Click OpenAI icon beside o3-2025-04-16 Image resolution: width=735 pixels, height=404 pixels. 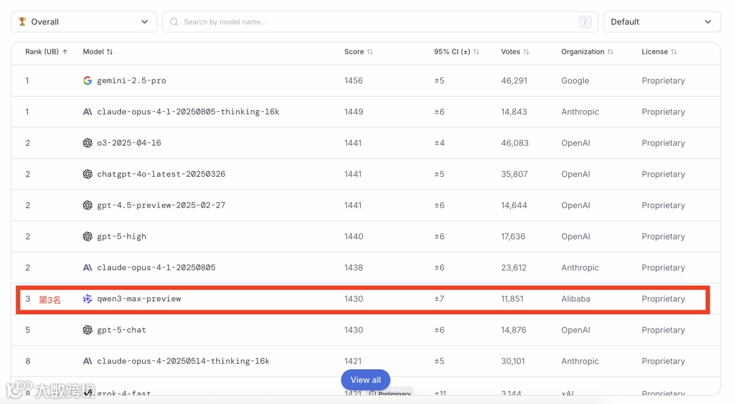coord(87,143)
